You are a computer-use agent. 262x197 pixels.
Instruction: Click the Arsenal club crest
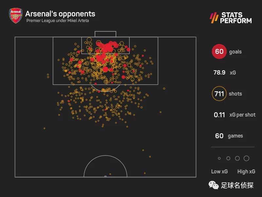16,15
